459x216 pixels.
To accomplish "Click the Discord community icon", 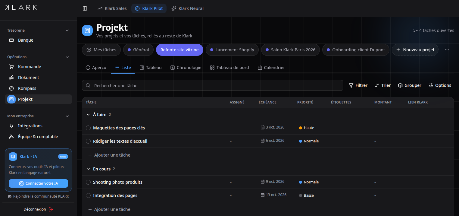I will point(10,196).
